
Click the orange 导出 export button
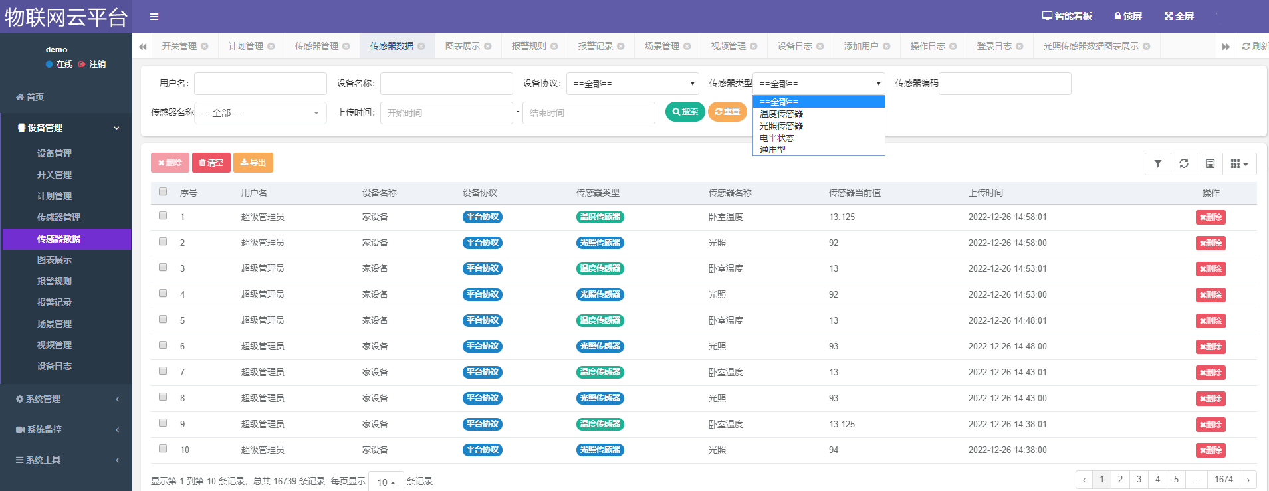tap(253, 163)
